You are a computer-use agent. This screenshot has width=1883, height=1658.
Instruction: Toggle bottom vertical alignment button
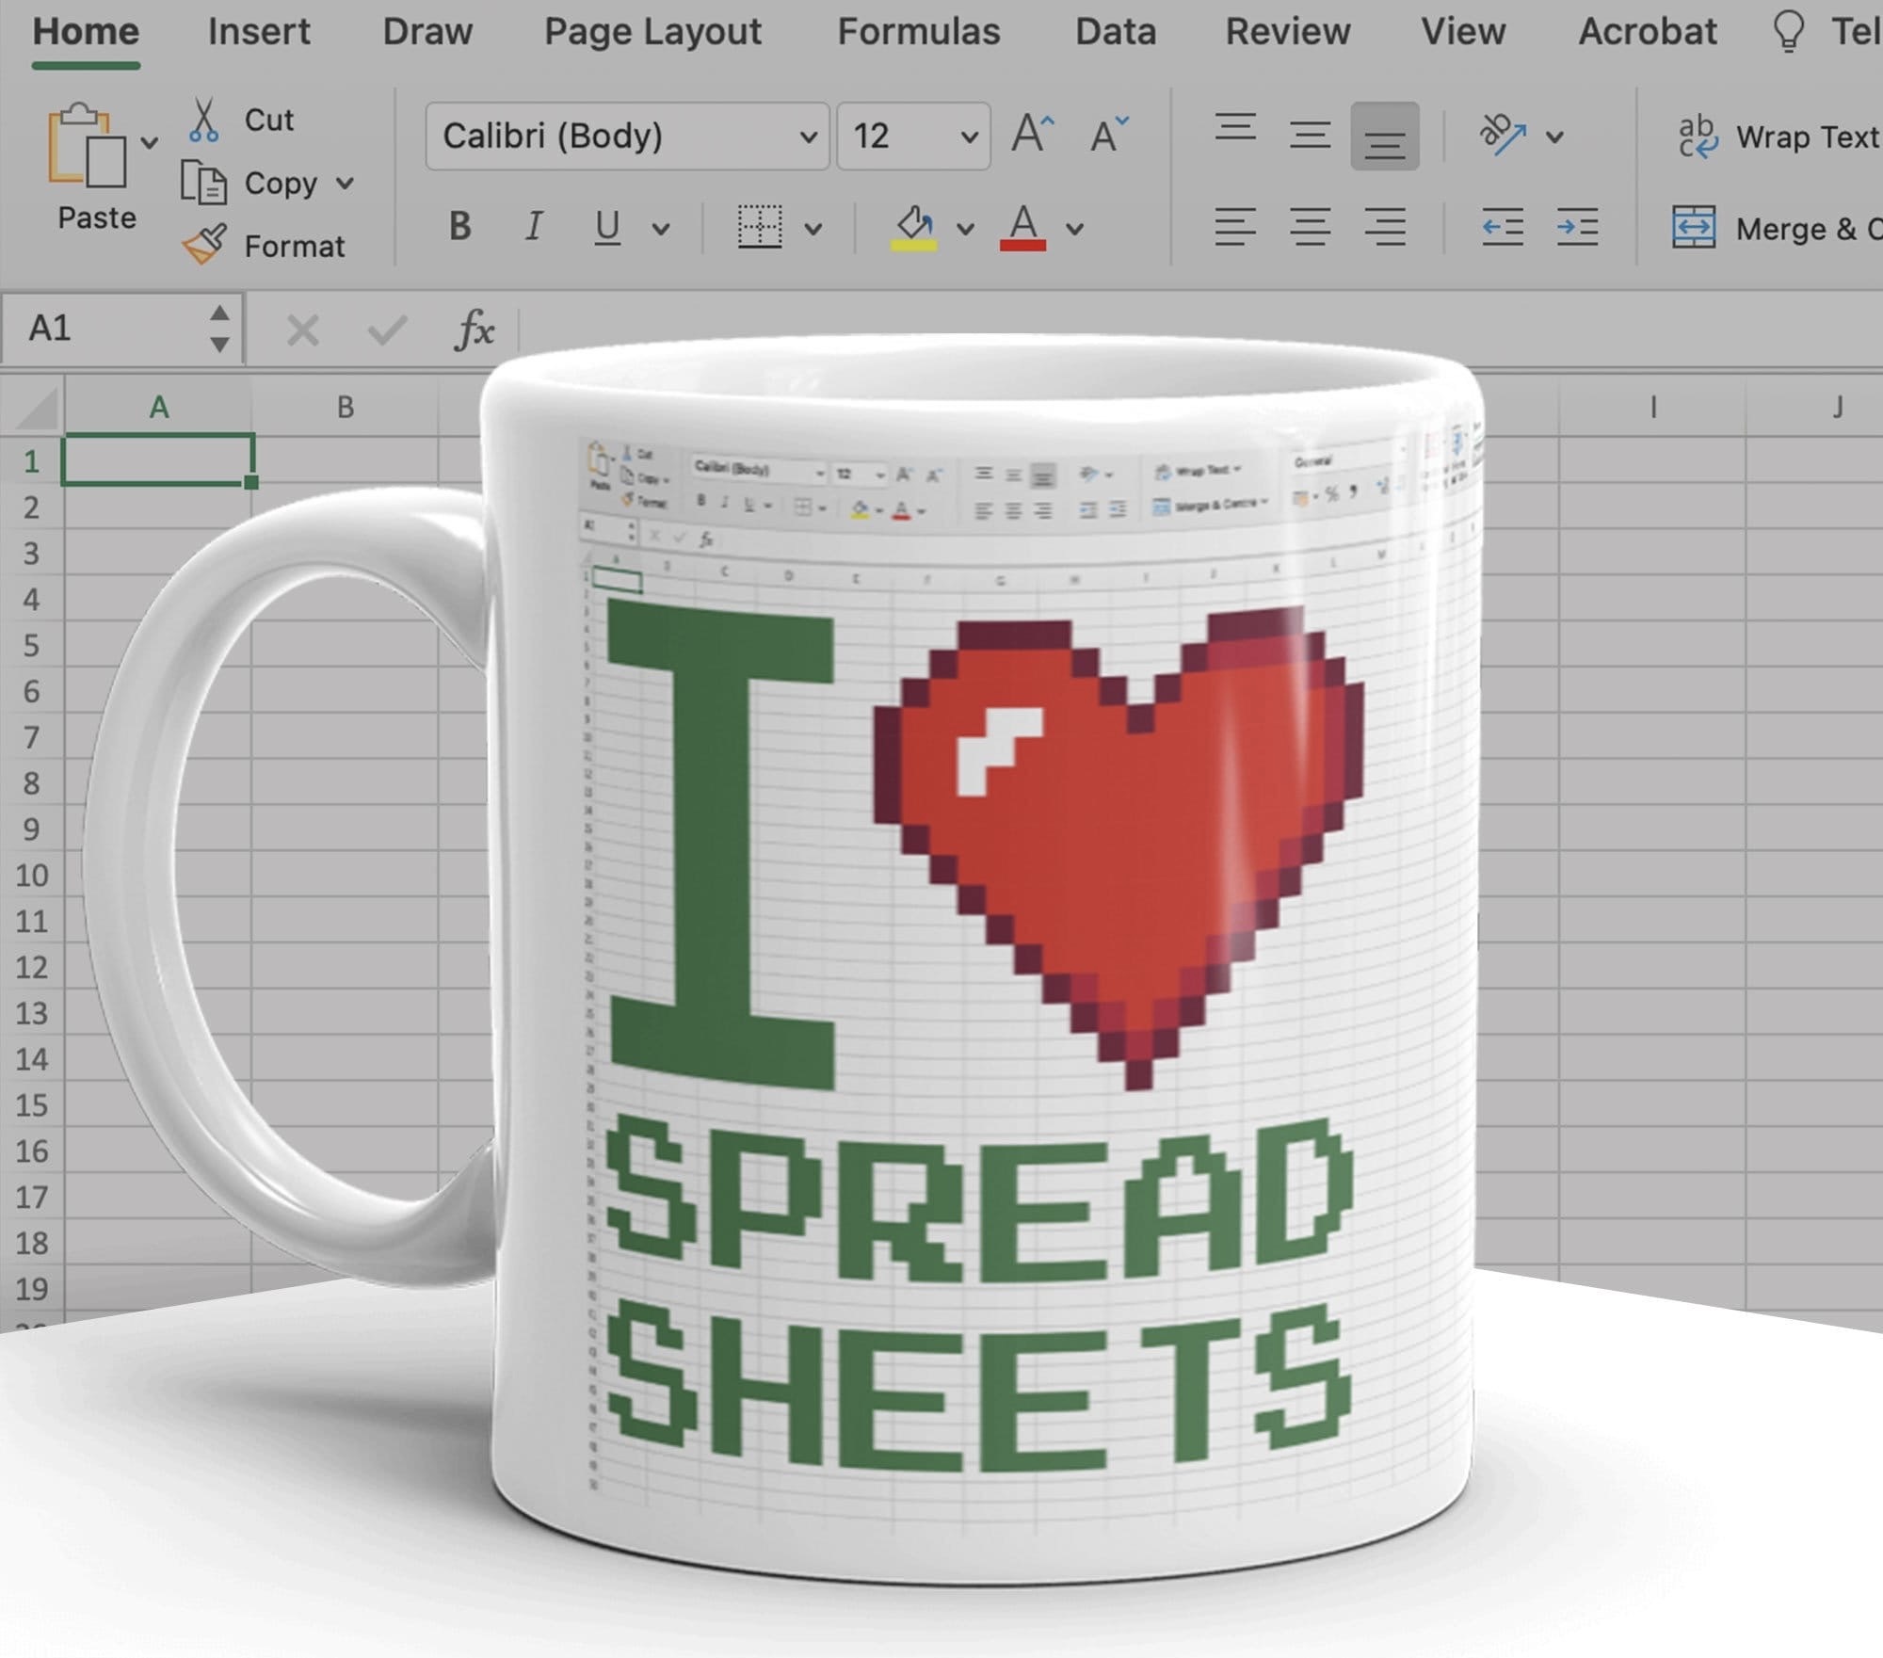(1384, 137)
